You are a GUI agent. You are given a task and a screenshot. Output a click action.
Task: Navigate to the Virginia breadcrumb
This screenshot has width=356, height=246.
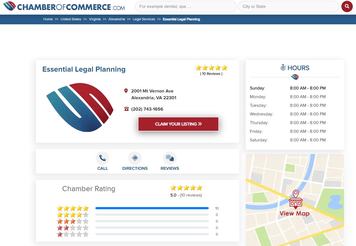point(95,19)
